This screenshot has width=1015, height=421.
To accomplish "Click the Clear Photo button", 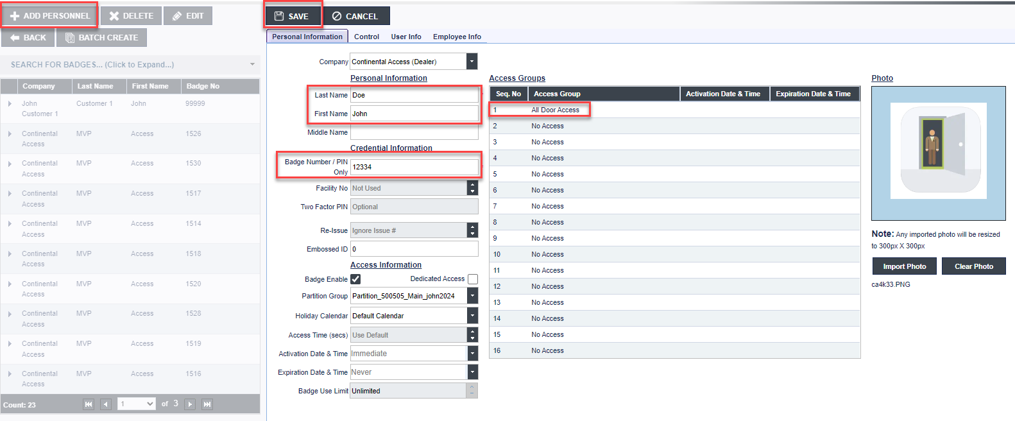I will click(973, 266).
